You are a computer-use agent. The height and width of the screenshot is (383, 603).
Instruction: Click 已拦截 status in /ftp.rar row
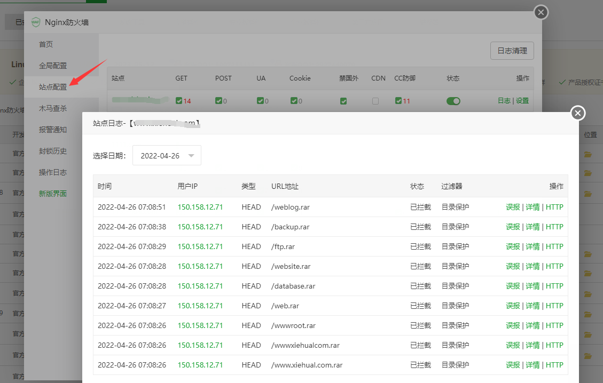point(421,246)
